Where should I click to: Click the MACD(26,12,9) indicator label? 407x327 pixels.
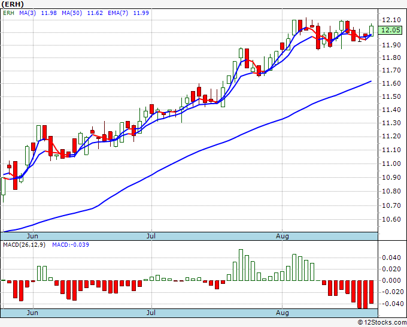24,245
